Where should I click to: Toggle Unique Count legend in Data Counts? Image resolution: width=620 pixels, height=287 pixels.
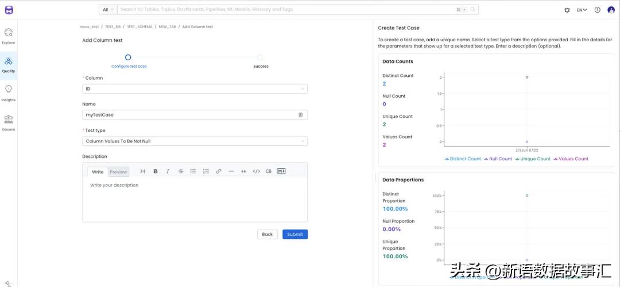[x=533, y=159]
